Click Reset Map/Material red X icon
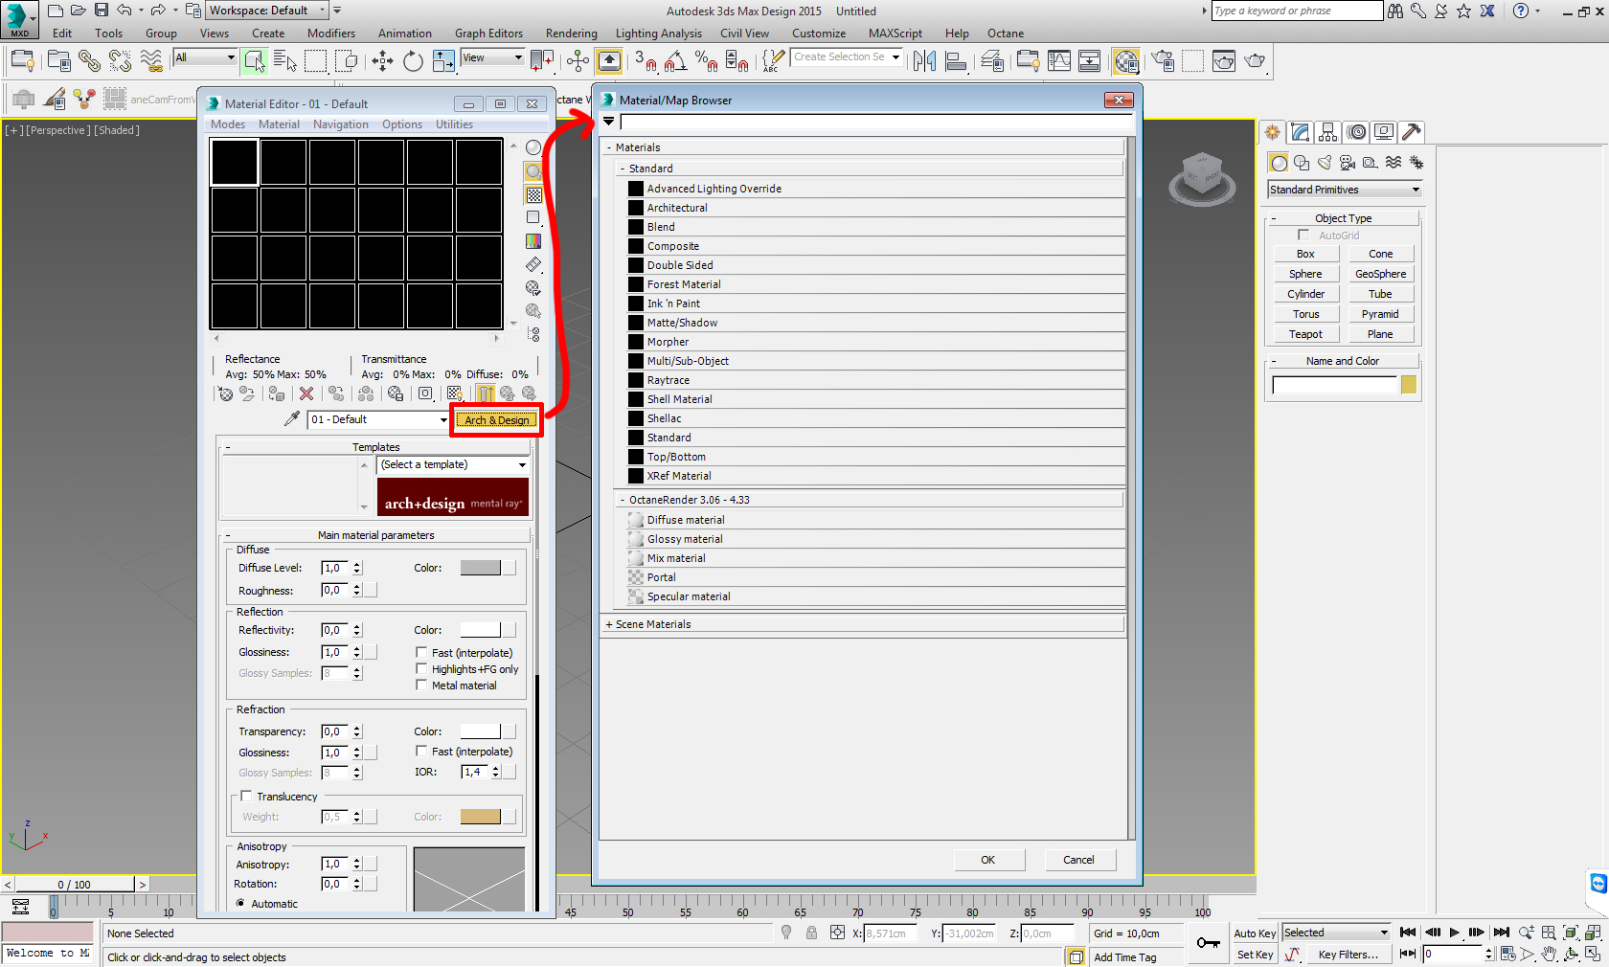Image resolution: width=1609 pixels, height=967 pixels. [306, 394]
